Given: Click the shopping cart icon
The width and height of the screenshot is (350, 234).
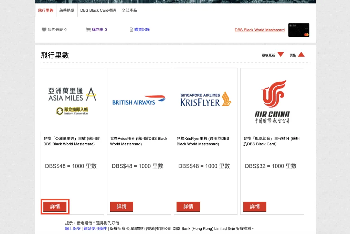Looking at the screenshot, I should (x=88, y=30).
